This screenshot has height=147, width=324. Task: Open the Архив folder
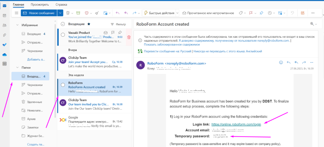tap(30, 119)
